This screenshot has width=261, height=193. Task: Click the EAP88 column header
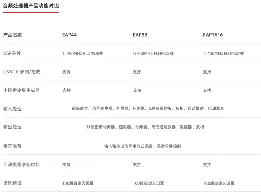click(140, 35)
